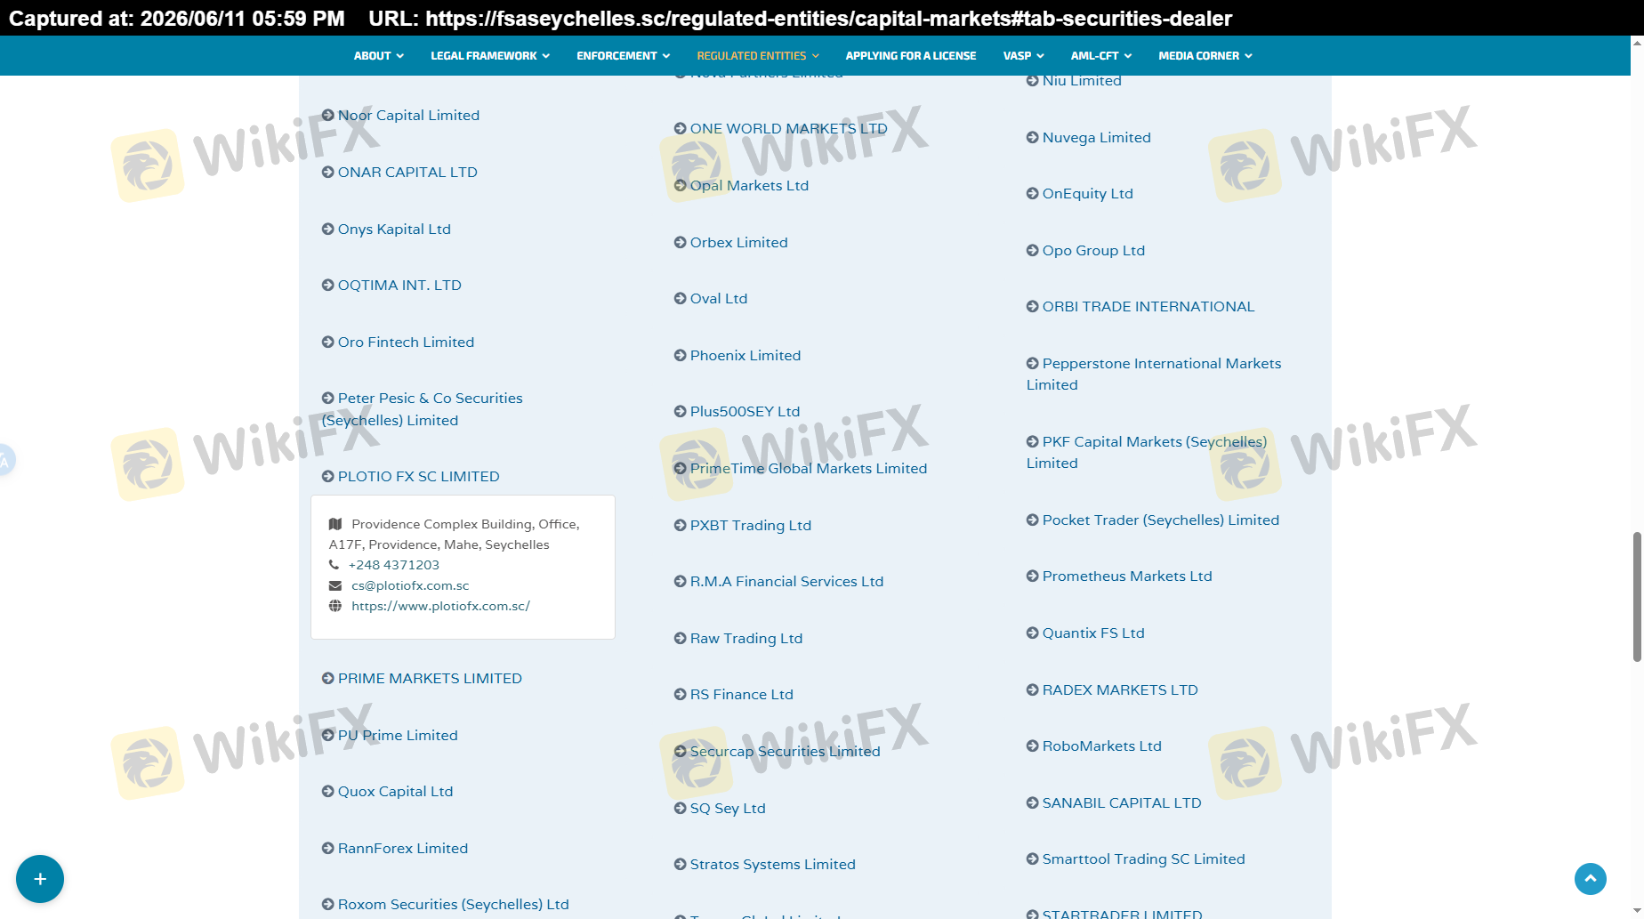This screenshot has width=1644, height=919.
Task: Click the arrow icon beside Phoenix Limited
Action: coord(681,356)
